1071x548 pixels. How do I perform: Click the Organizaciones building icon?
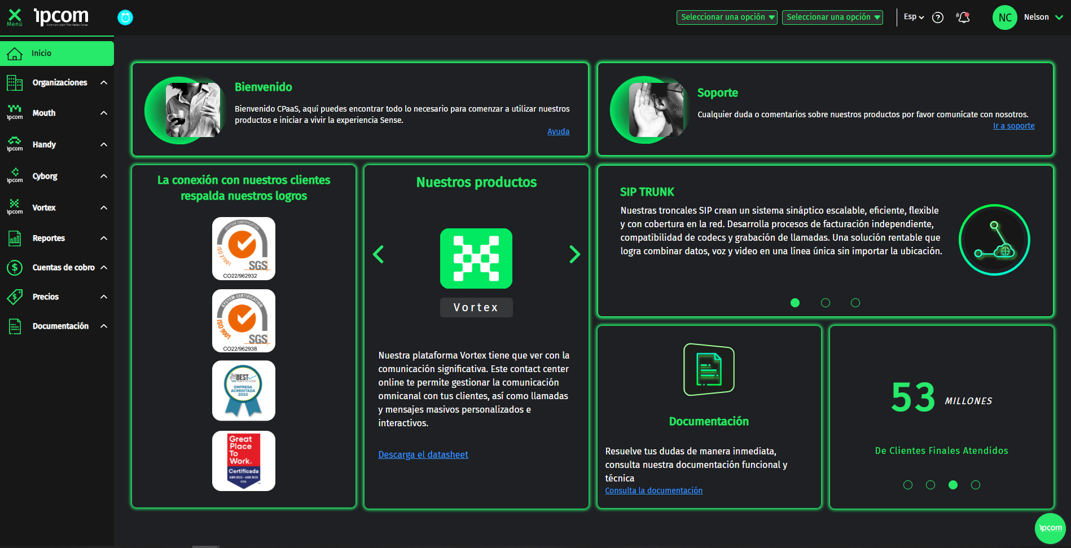(15, 83)
